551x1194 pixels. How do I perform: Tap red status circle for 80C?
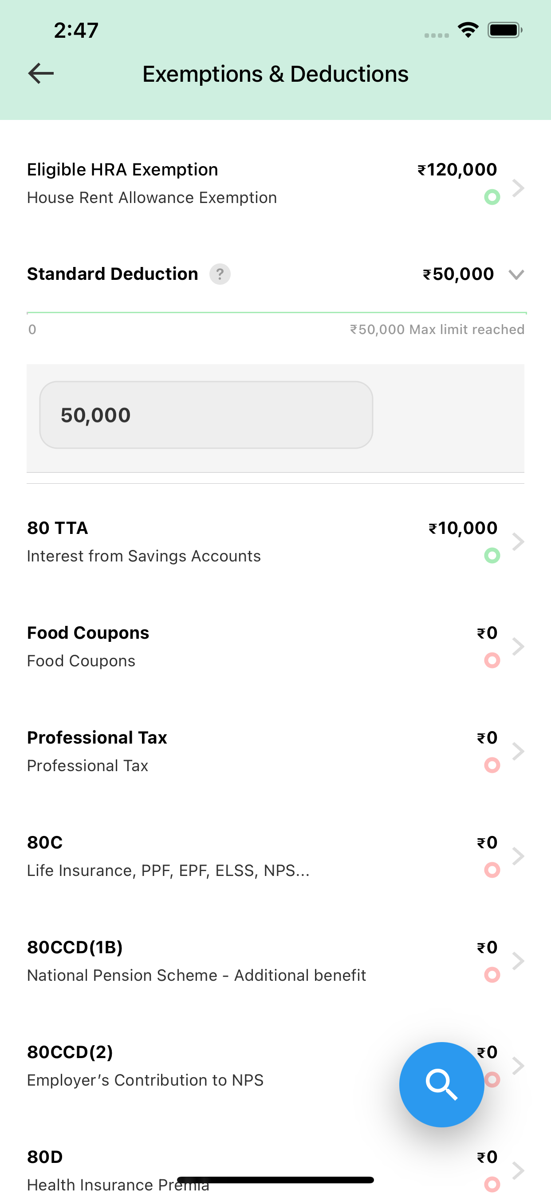492,870
